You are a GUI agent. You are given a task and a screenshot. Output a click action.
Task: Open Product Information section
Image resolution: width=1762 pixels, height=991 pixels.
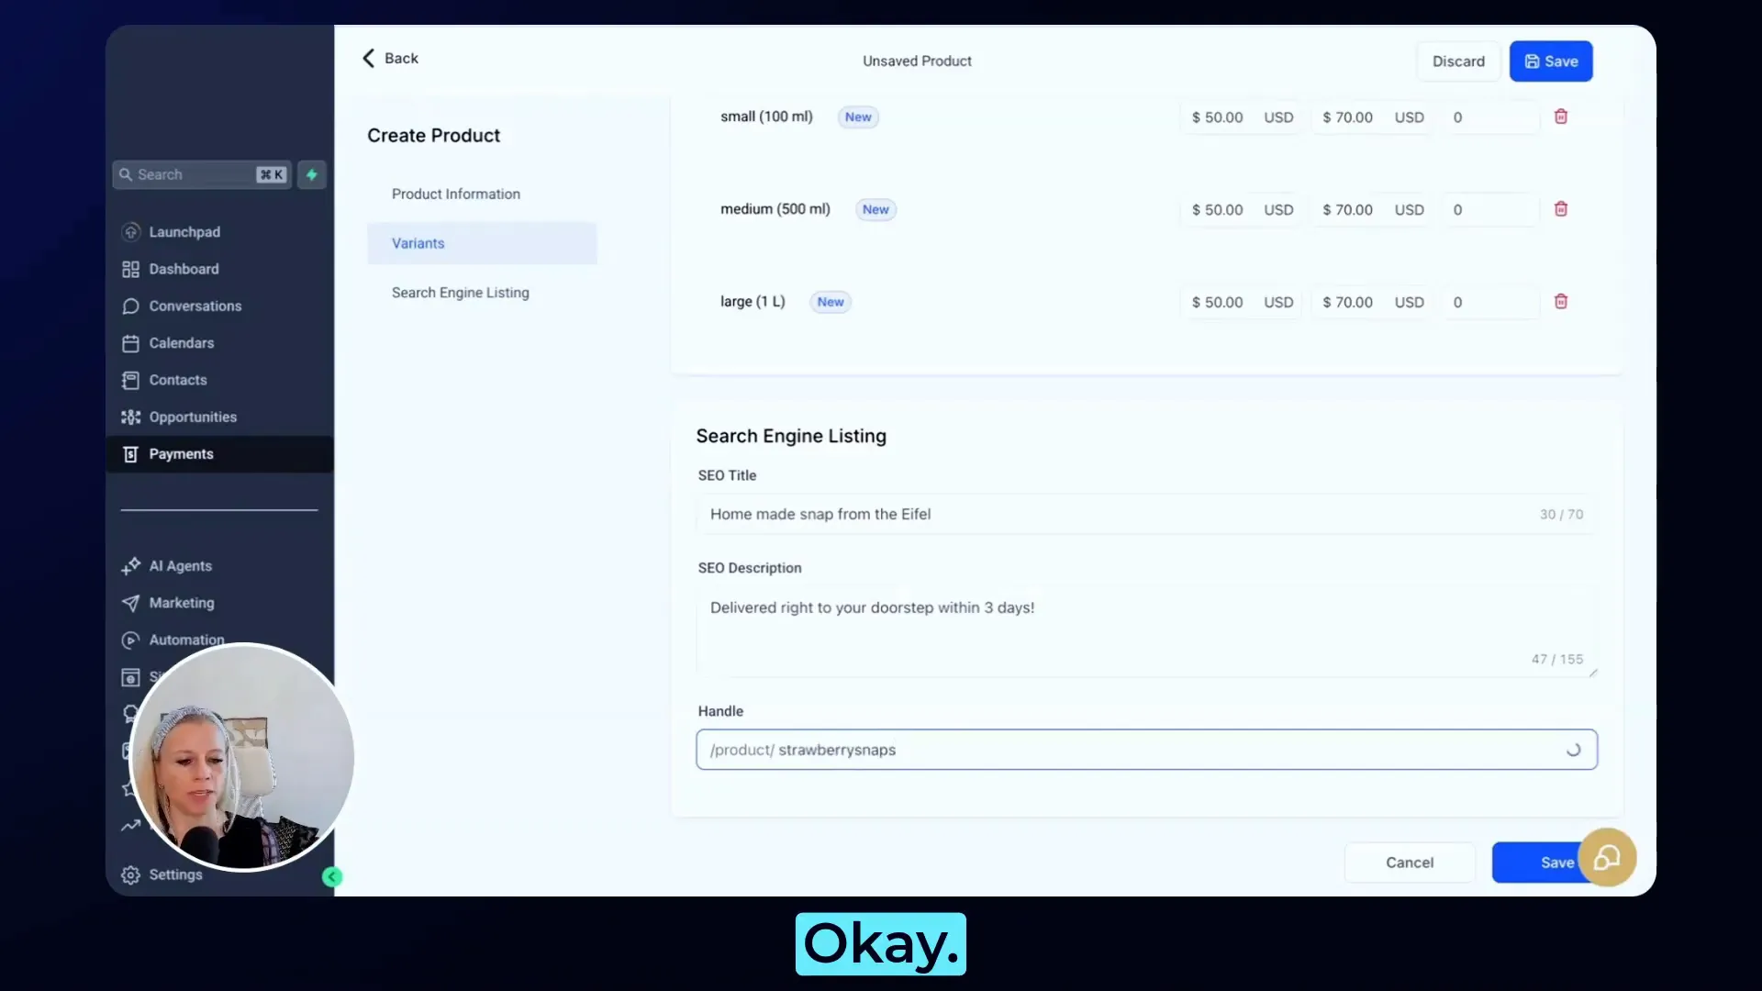pos(455,194)
